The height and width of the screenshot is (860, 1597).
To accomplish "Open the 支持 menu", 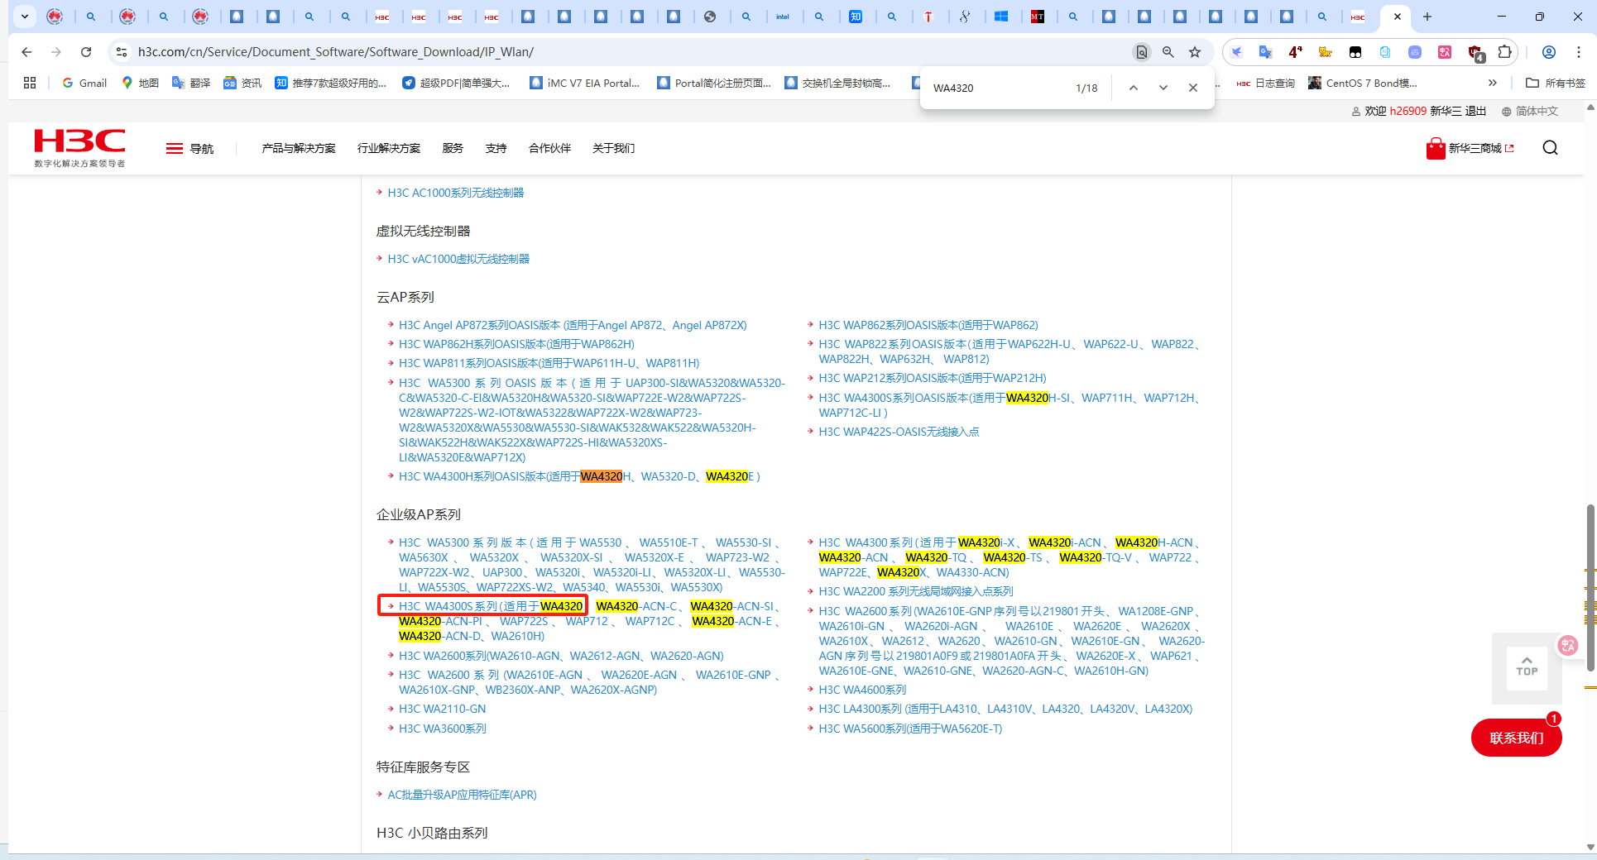I will (496, 149).
